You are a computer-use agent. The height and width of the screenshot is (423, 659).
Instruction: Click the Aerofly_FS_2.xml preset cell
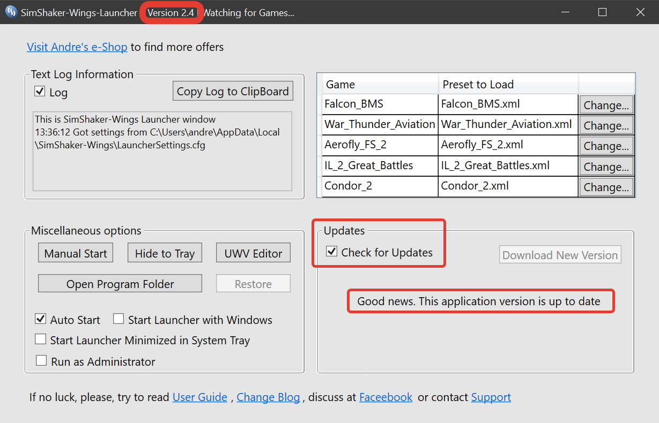pos(508,145)
